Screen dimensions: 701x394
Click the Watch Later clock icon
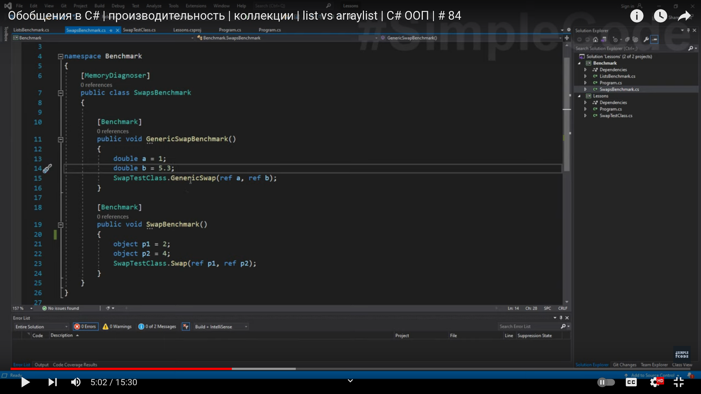point(660,16)
